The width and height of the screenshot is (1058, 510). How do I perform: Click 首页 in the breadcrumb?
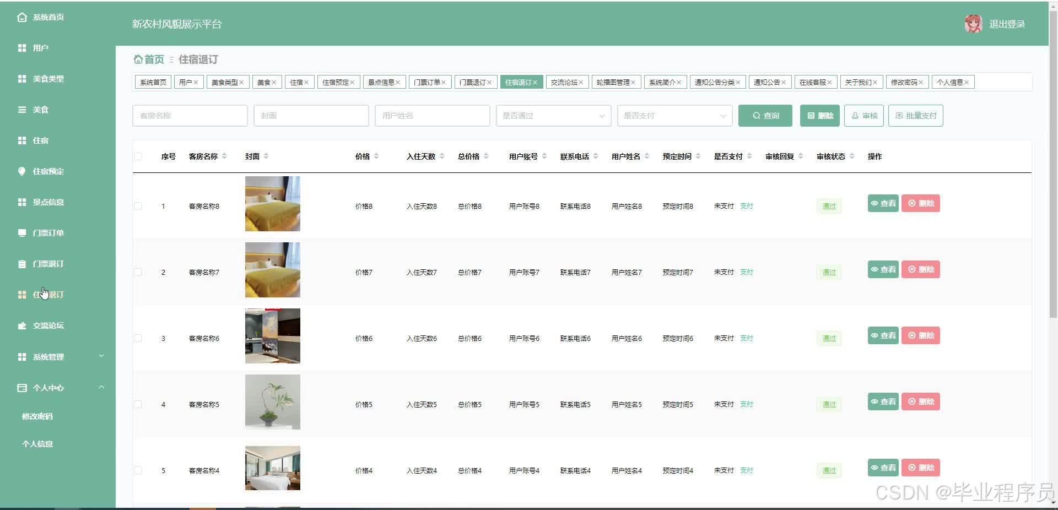point(154,59)
